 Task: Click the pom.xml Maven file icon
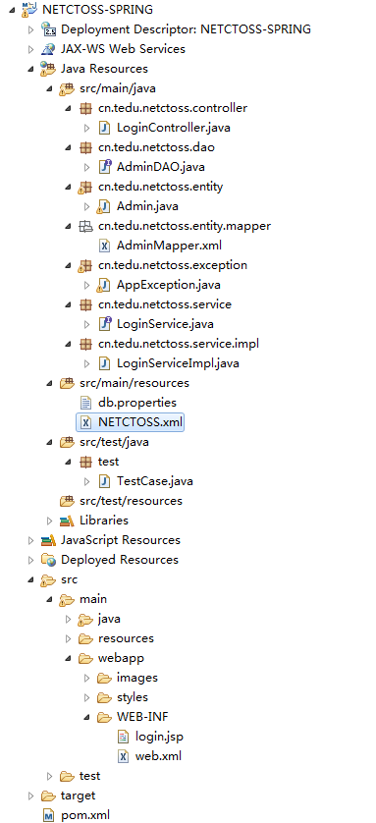pos(48,815)
